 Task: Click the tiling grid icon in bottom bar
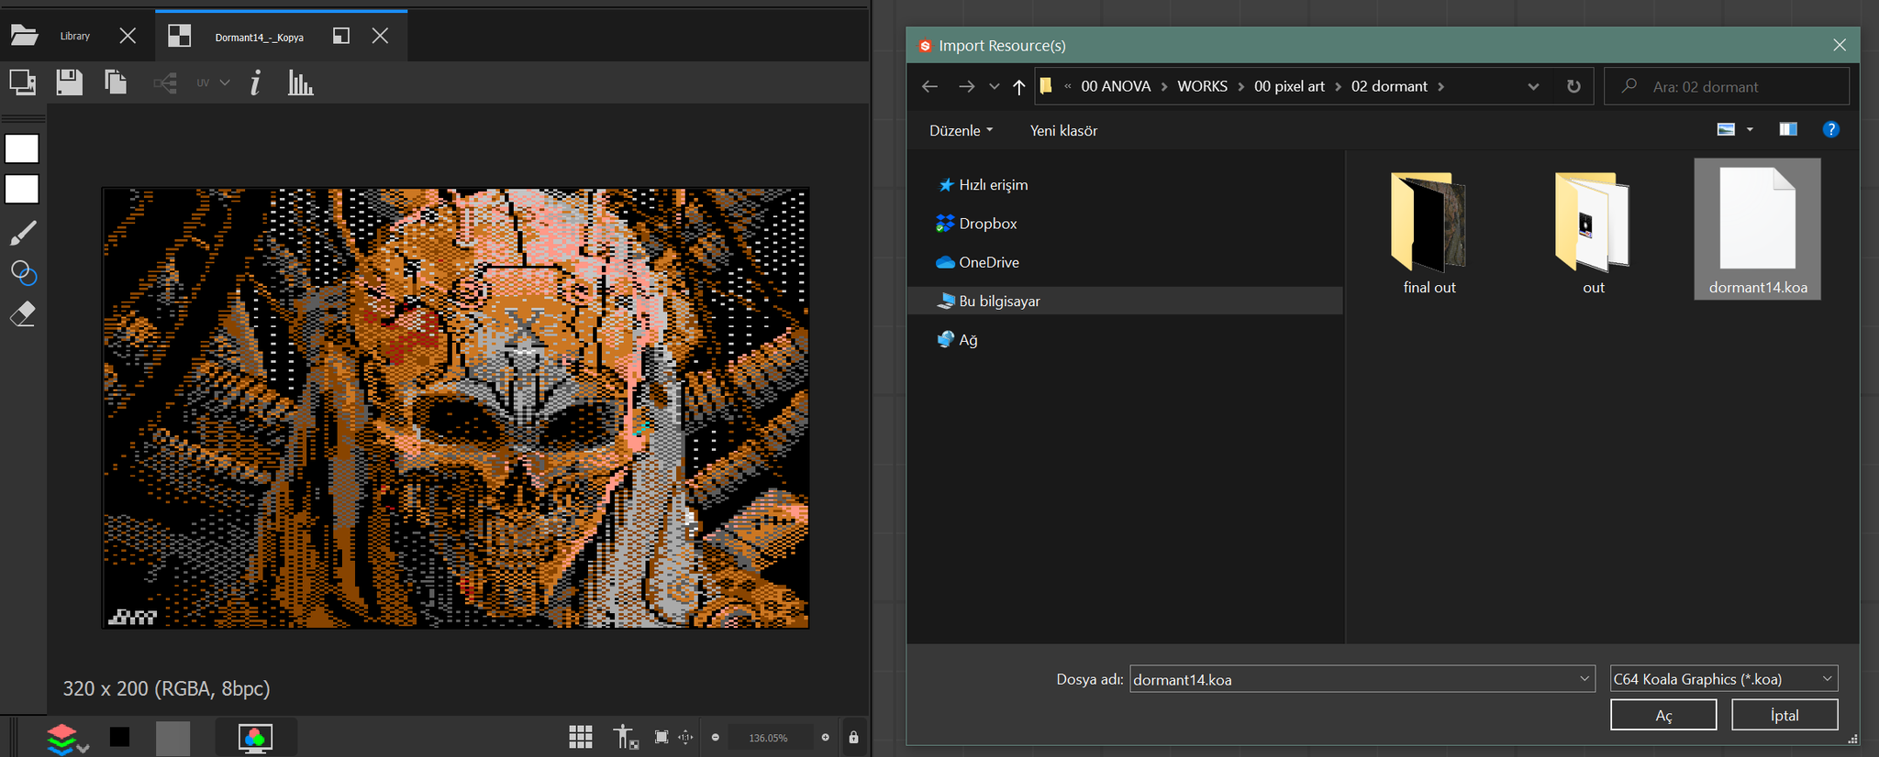click(x=581, y=737)
